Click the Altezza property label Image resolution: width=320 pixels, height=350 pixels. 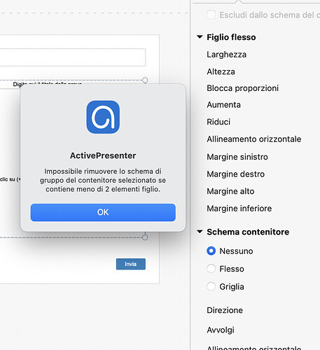tap(221, 71)
